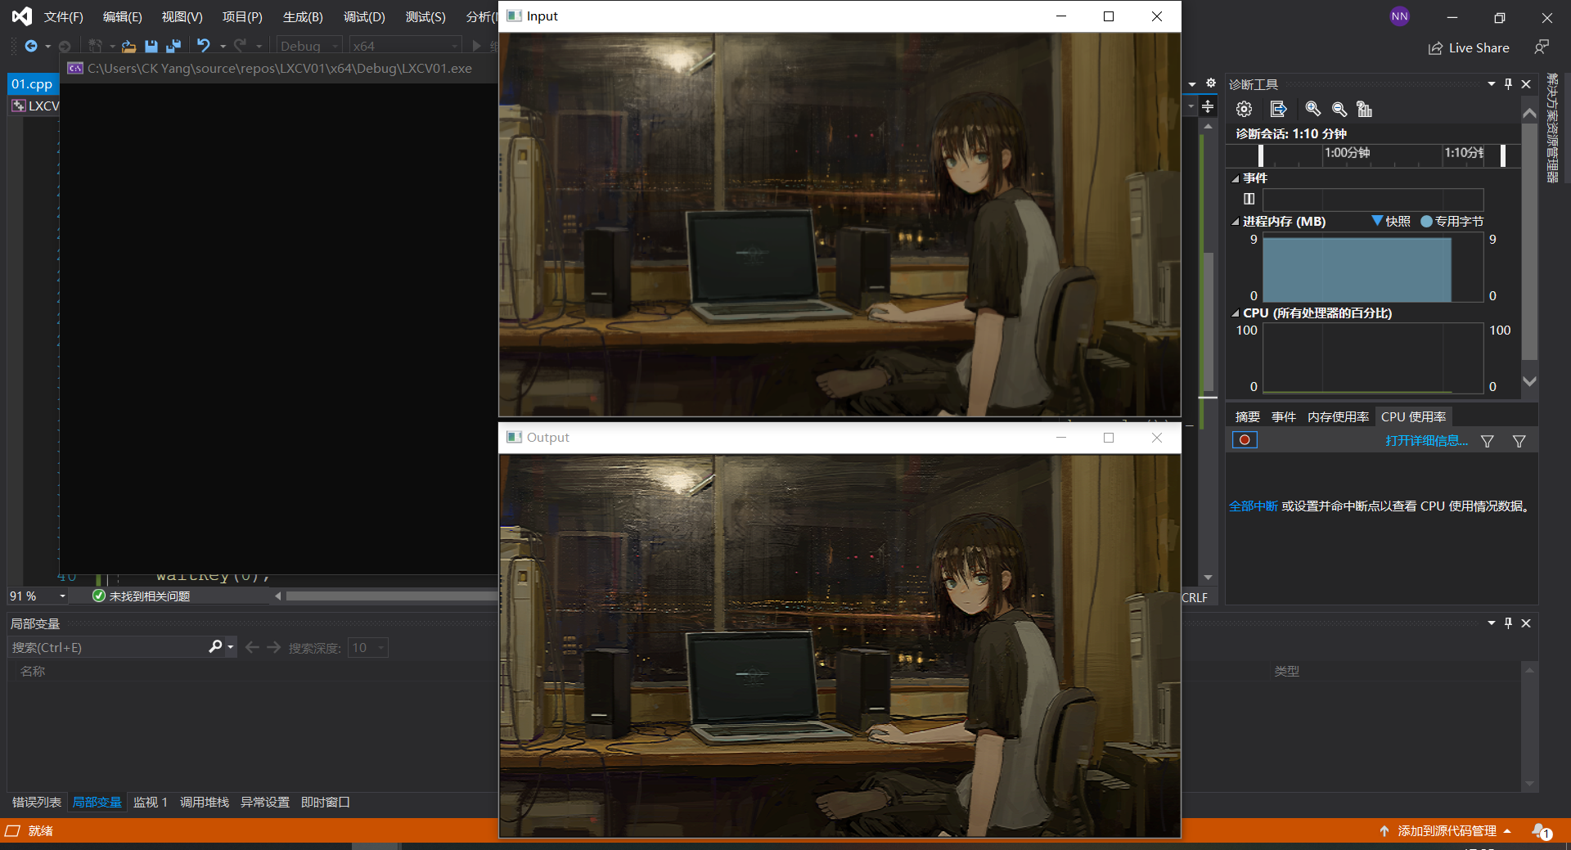
Task: Open the navigate backward history dropdown
Action: (x=47, y=47)
